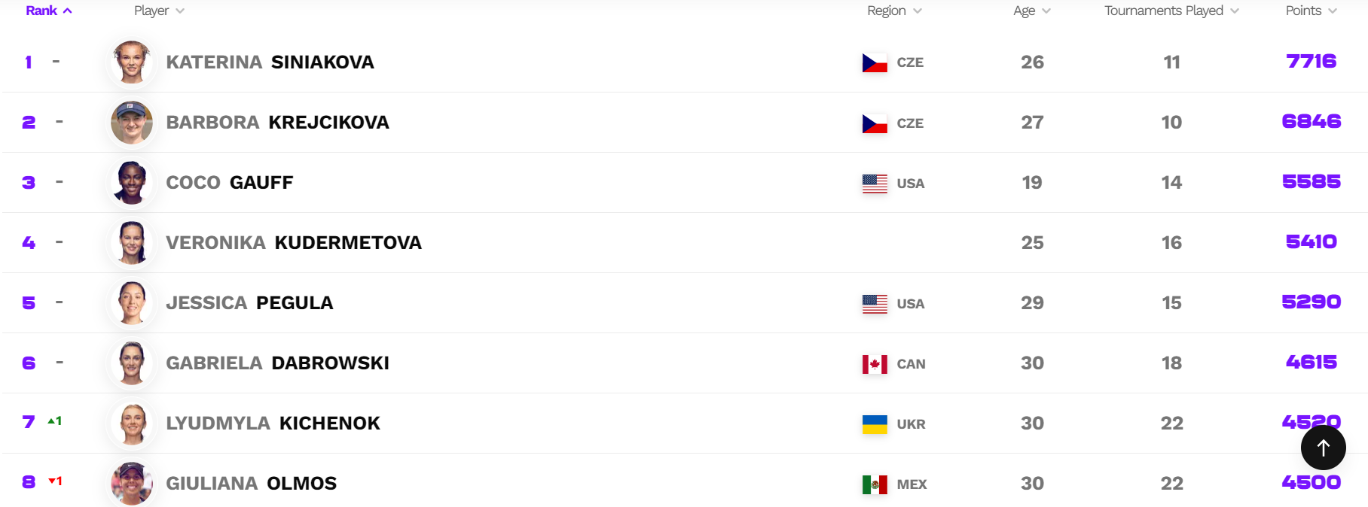Screen dimensions: 1368x507
Task: Open Jessica Pegula's player profile link
Action: pos(249,303)
